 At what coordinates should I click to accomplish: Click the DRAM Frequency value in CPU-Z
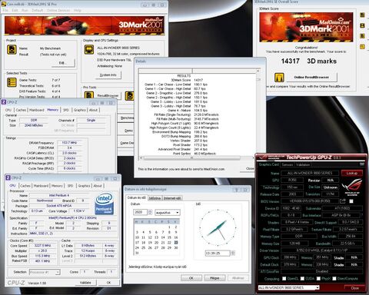[x=69, y=143]
